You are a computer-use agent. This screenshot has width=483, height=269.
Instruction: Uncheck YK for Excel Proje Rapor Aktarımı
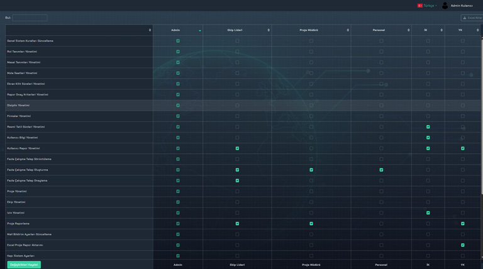point(463,245)
